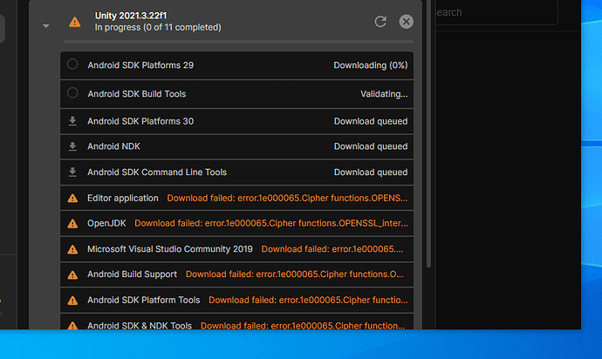Retry the Unity 2021.3.22f1 installation
The height and width of the screenshot is (359, 602).
[x=380, y=22]
